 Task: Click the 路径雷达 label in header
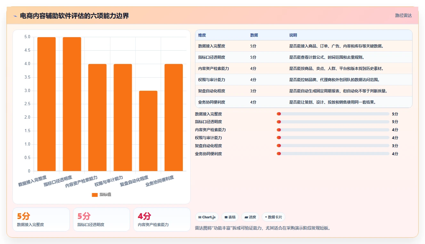(404, 15)
